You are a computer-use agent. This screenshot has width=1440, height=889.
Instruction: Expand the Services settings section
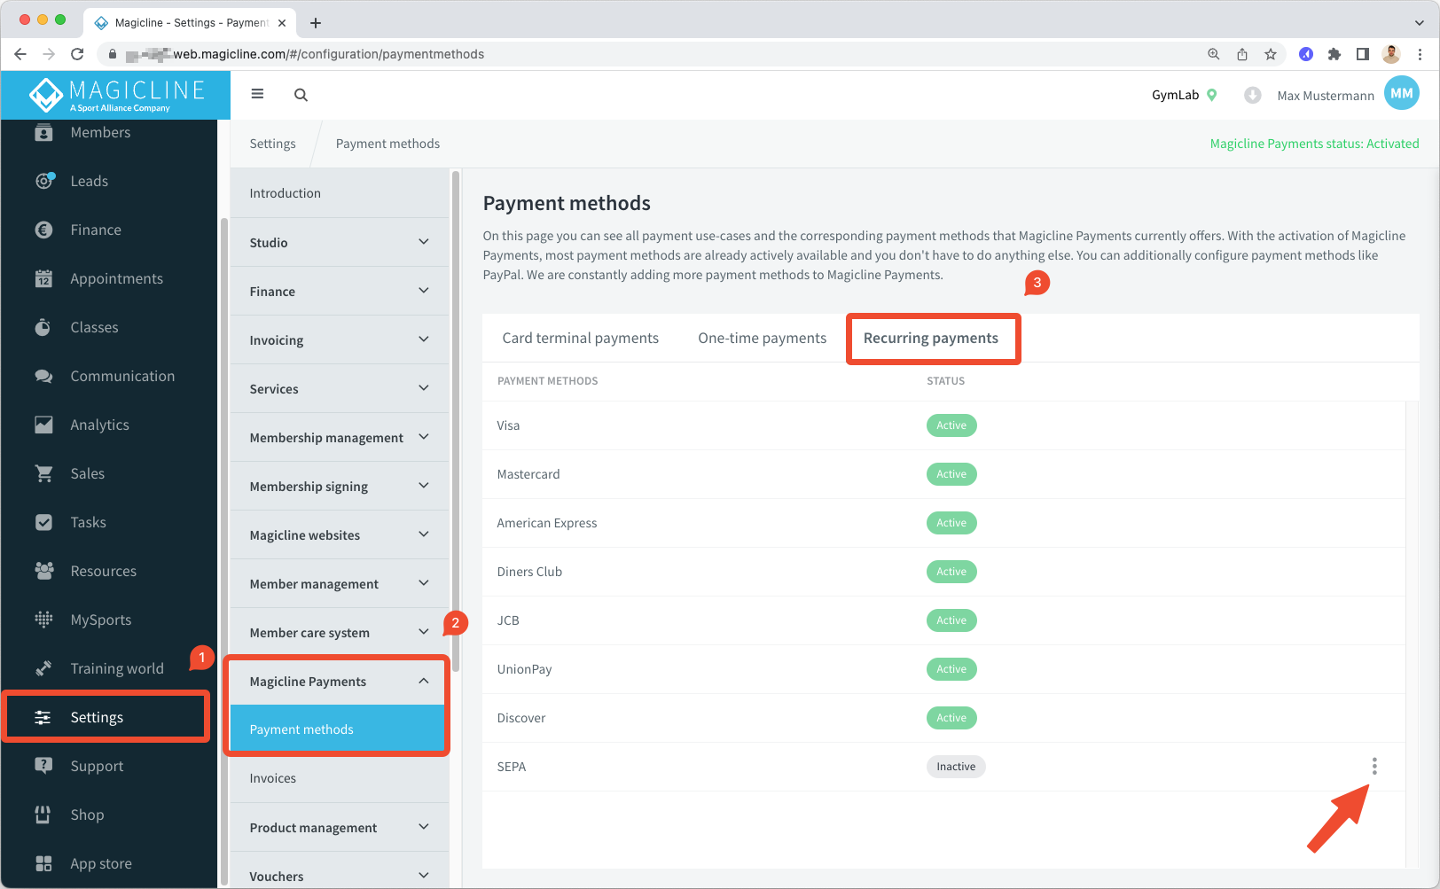[x=340, y=388]
